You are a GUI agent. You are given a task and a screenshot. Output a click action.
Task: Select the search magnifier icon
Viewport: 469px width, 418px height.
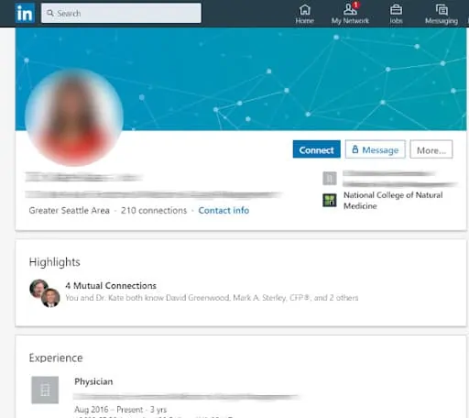click(50, 13)
